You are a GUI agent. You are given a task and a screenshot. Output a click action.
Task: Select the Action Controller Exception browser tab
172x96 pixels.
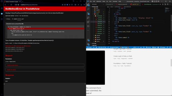pyautogui.click(x=13, y=2)
